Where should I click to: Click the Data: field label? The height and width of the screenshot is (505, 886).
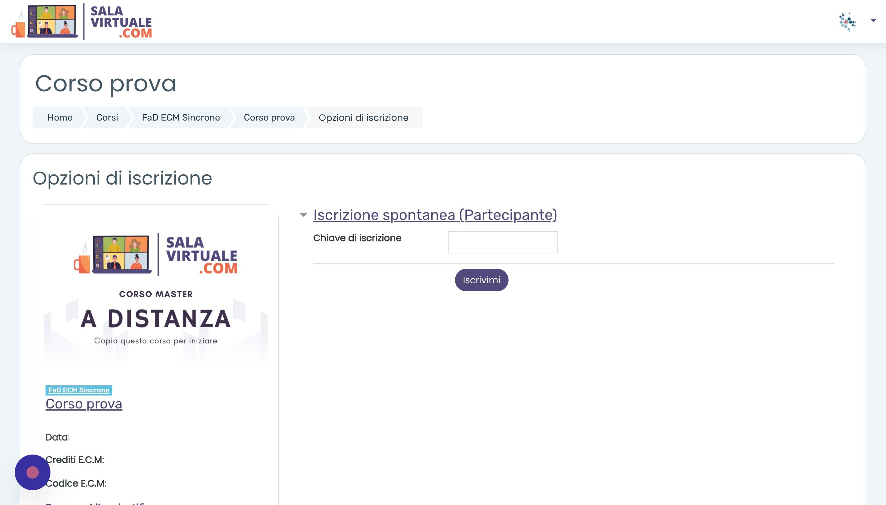(x=58, y=437)
